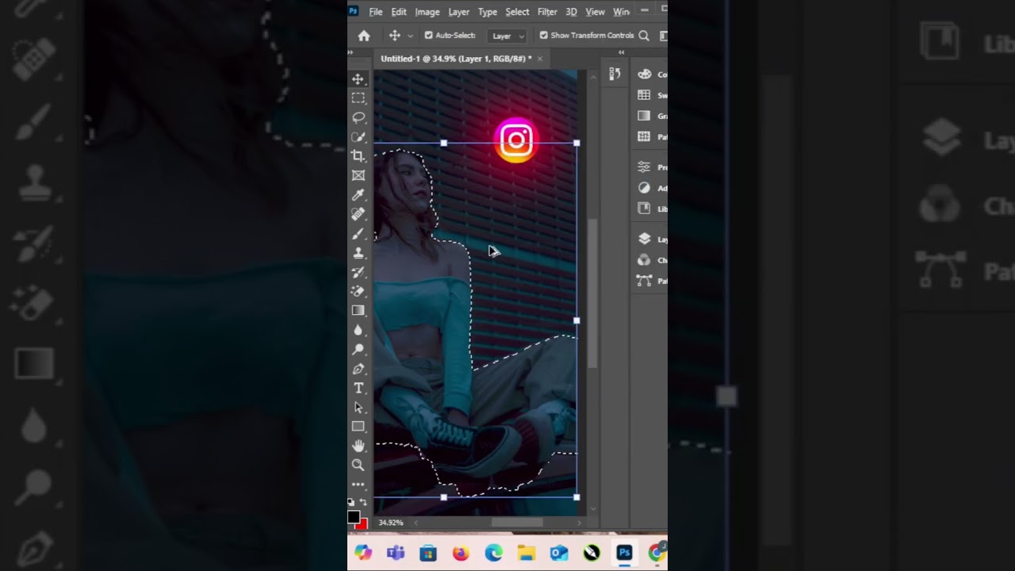Open the File menu
The height and width of the screenshot is (571, 1015).
coord(376,12)
